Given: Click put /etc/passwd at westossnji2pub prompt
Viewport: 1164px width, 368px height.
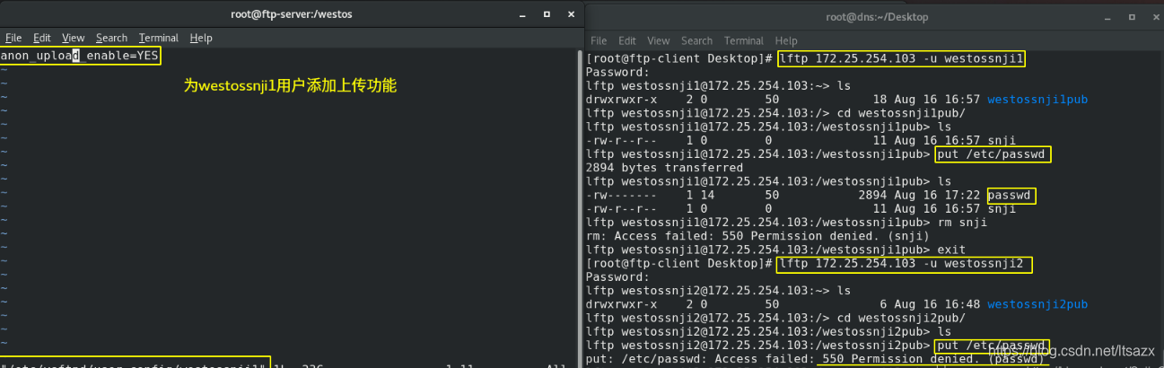Looking at the screenshot, I should 991,346.
